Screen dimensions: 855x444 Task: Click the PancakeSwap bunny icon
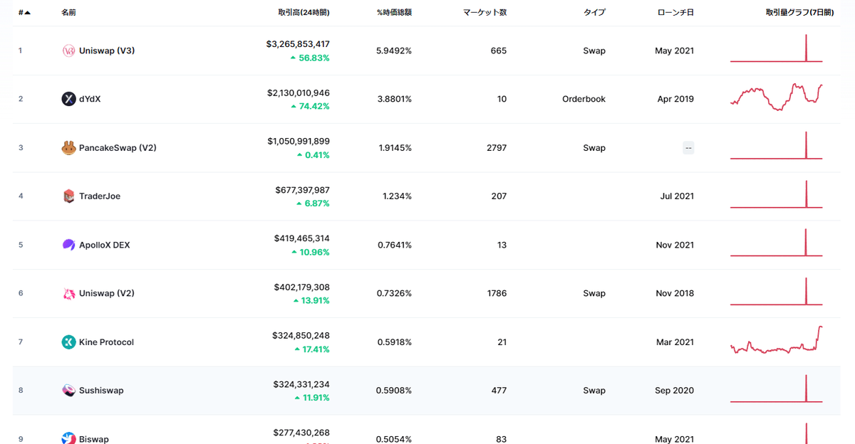68,148
